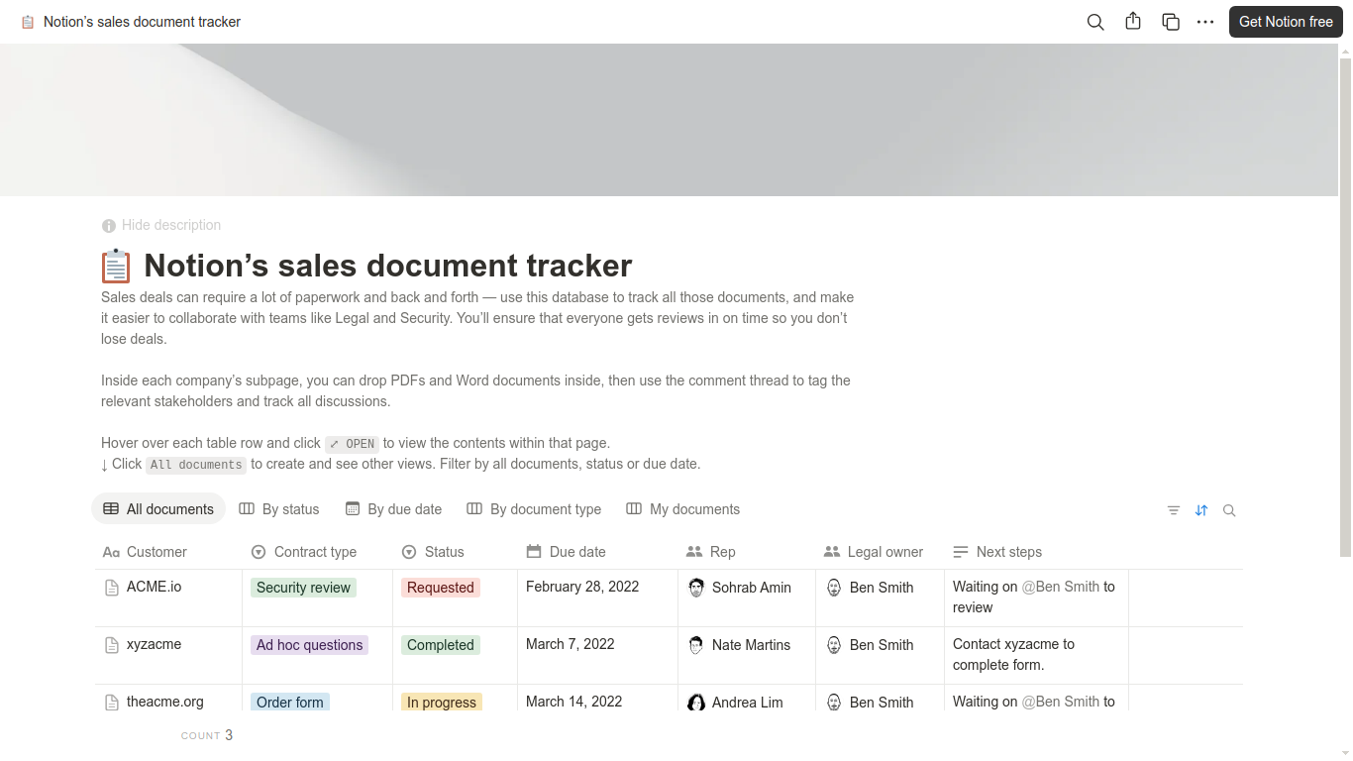Screen dimensions: 1353x761
Task: Click the COUNT 3 summary under Customer
Action: [x=207, y=735]
